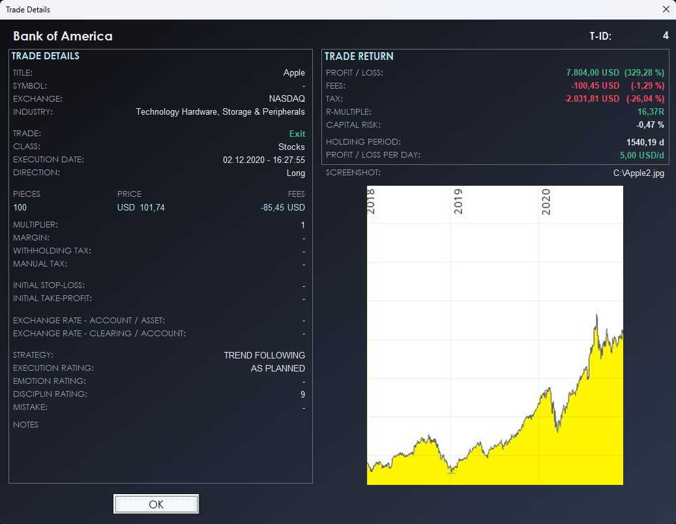Click the pieces value 100

coord(20,208)
